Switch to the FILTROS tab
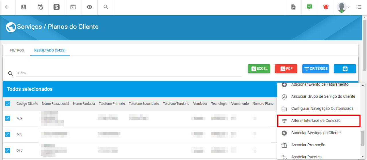This screenshot has height=160, width=367. point(17,50)
